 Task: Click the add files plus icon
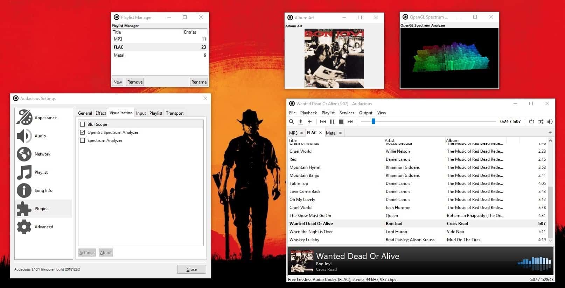tap(309, 122)
